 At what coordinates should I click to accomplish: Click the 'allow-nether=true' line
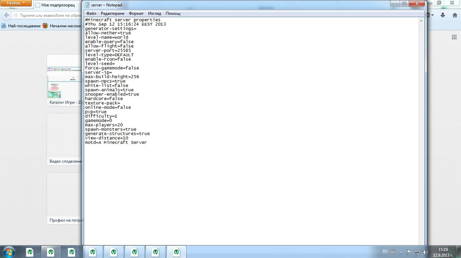[x=108, y=33]
